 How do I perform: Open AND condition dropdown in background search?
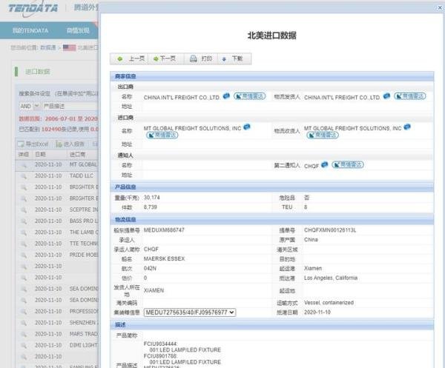30,106
